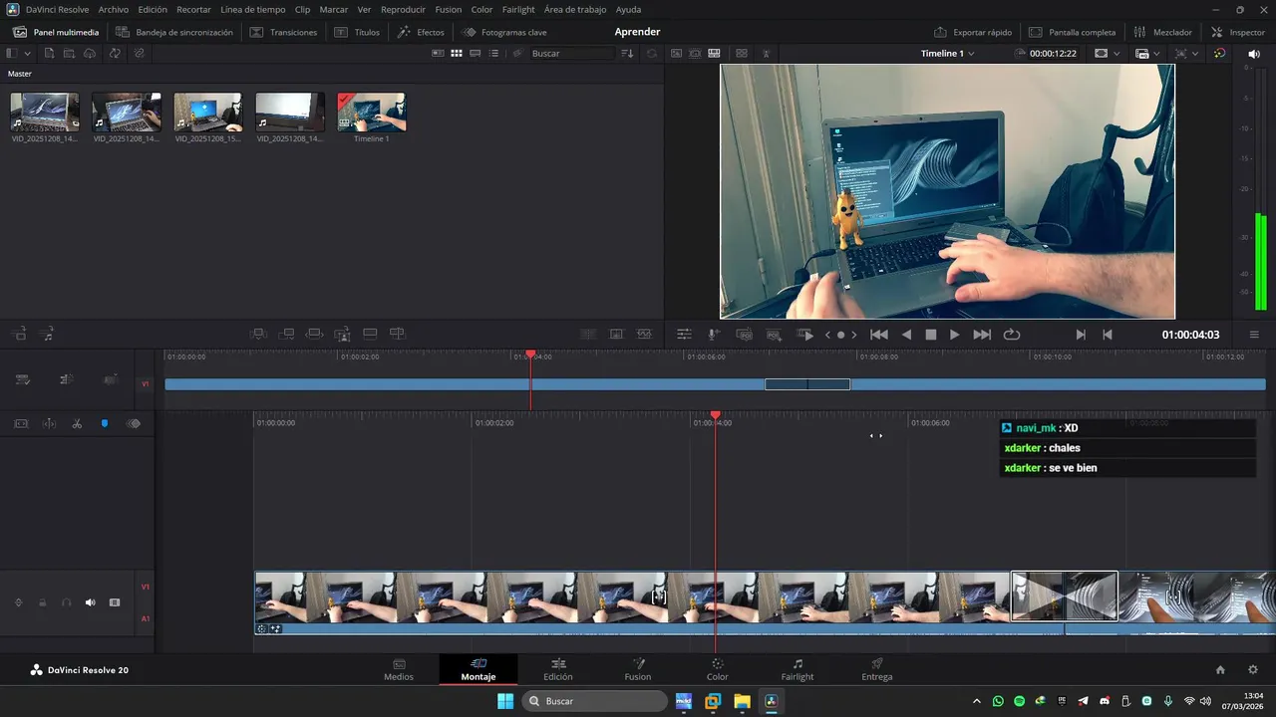This screenshot has height=717, width=1276.
Task: Open the Mezclador panel
Action: pyautogui.click(x=1162, y=32)
